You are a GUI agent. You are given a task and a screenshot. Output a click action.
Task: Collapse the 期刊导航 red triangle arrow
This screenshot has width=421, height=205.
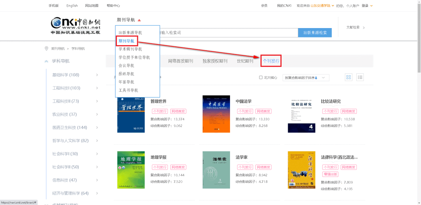tap(139, 20)
